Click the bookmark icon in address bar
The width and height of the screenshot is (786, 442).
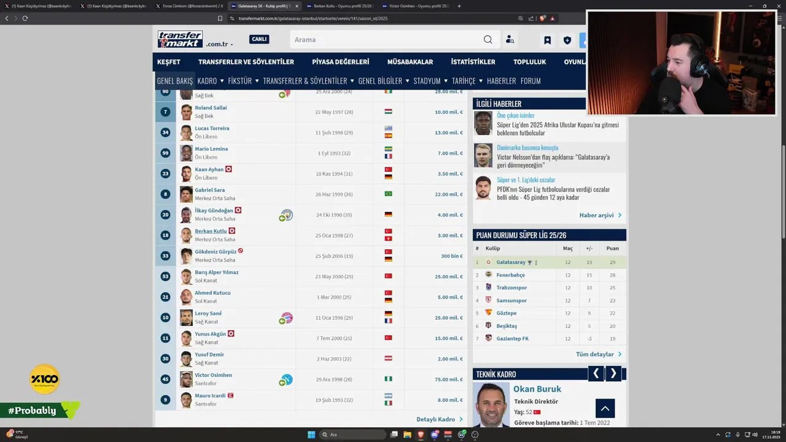220,18
